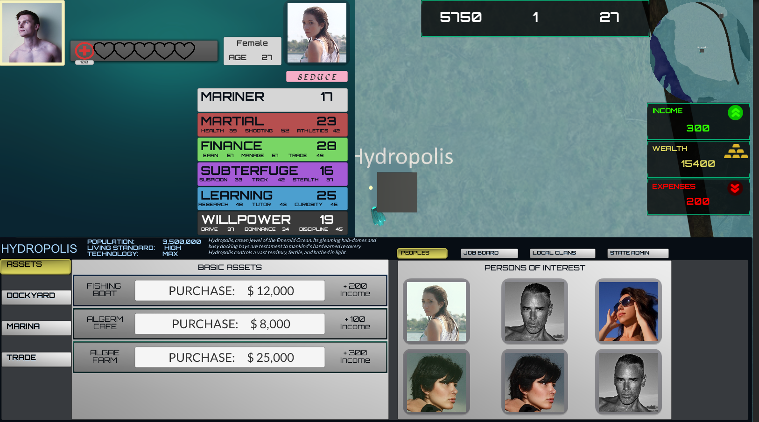Click the dark Willpower skill bar
Viewport: 759px width, 422px height.
[273, 223]
